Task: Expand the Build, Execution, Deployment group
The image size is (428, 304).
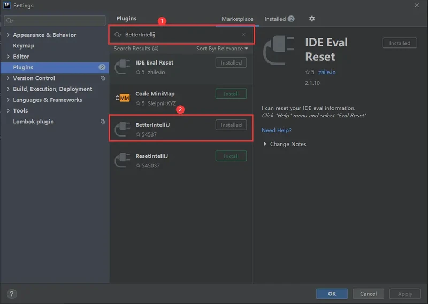Action: [8, 89]
